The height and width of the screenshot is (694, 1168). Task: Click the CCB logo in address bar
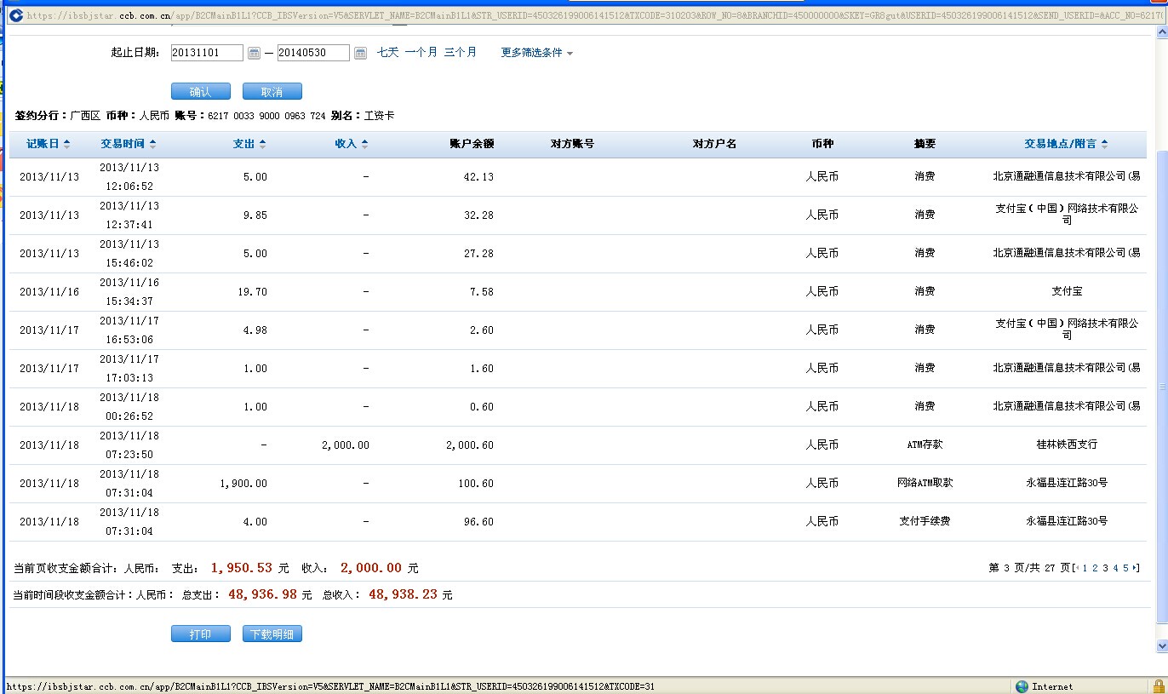(x=14, y=14)
